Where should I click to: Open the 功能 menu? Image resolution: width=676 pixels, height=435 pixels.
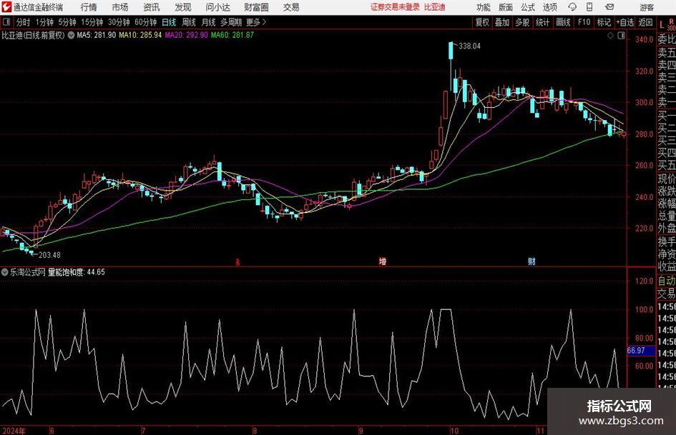click(484, 7)
